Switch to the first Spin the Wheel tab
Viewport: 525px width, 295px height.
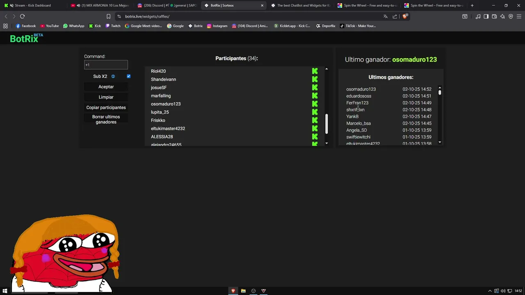(x=367, y=5)
